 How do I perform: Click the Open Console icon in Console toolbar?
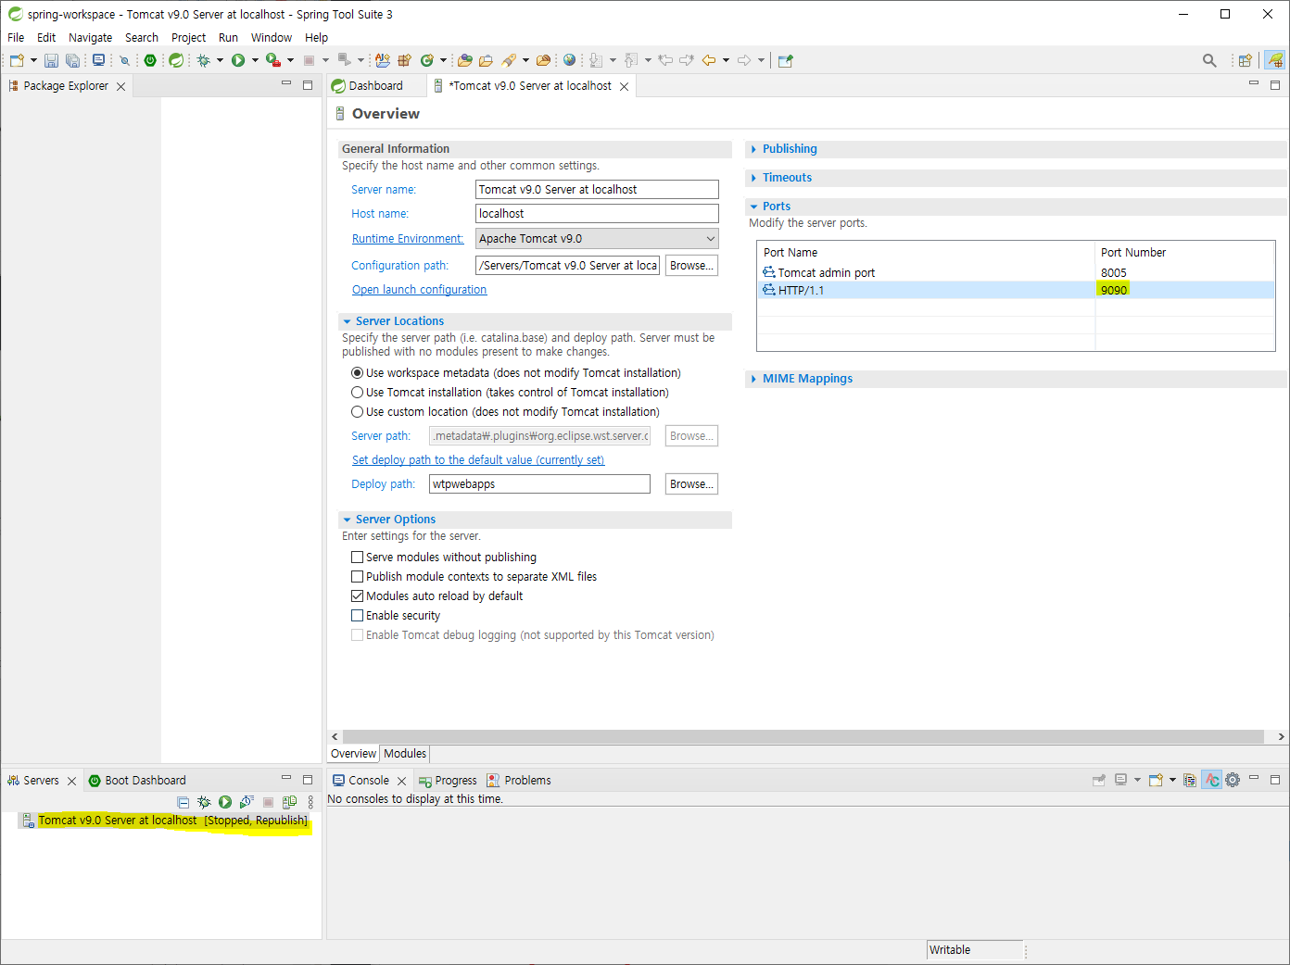point(1156,780)
